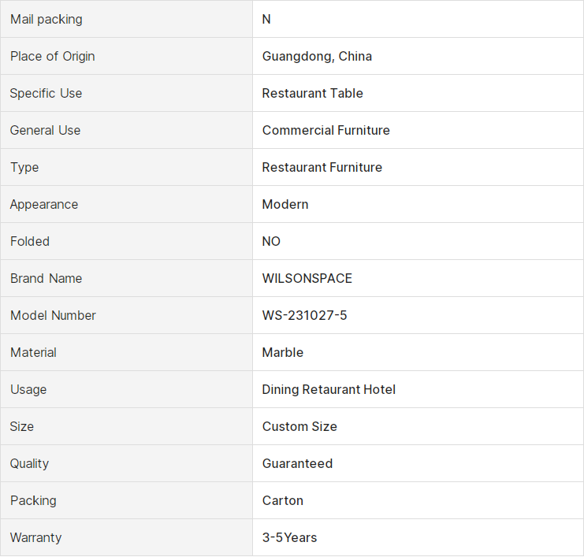Select the Guangdong, China origin value

(x=317, y=56)
